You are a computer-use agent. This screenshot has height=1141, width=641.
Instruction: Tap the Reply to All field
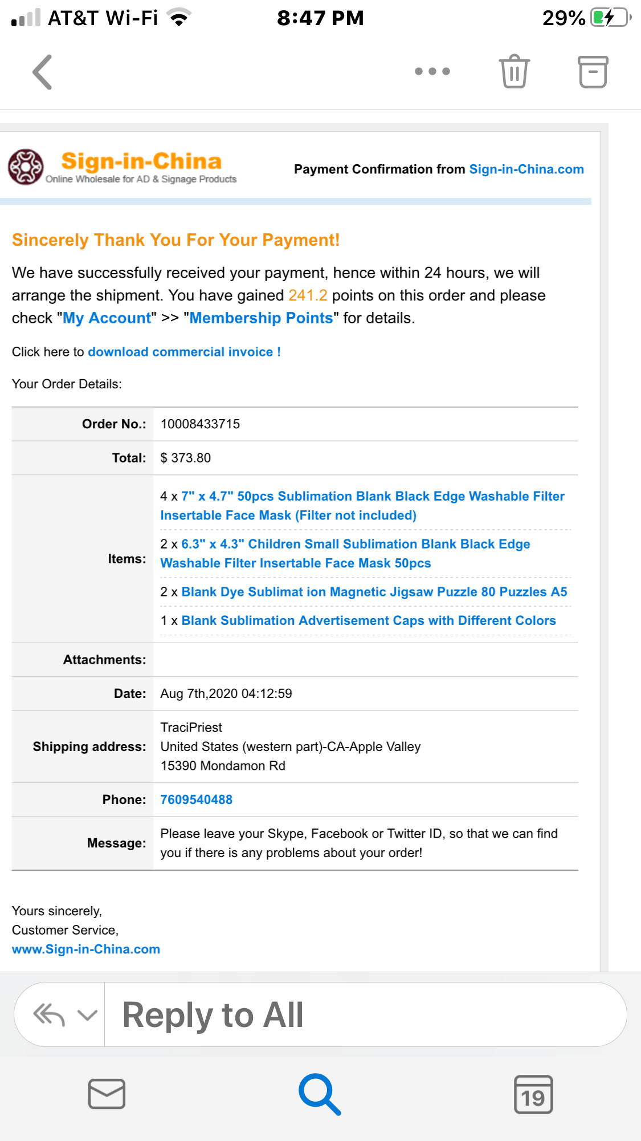[366, 1014]
